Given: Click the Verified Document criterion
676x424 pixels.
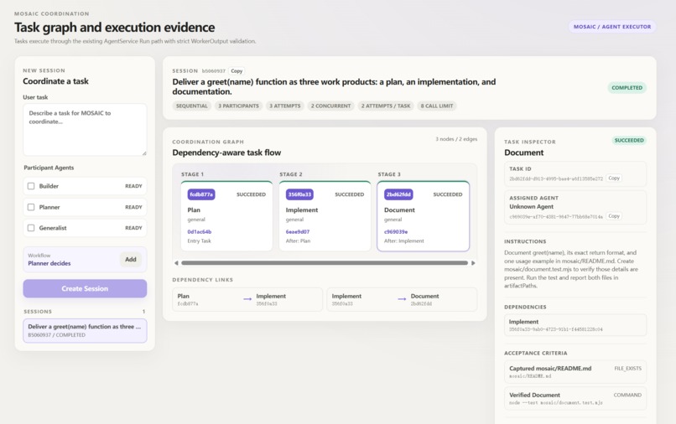Looking at the screenshot, I should (x=575, y=399).
